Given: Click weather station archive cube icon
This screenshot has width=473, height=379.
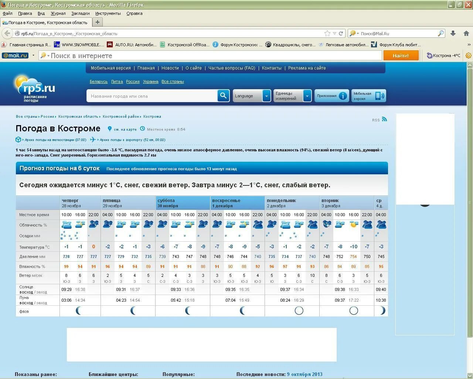Looking at the screenshot, I should [18, 140].
